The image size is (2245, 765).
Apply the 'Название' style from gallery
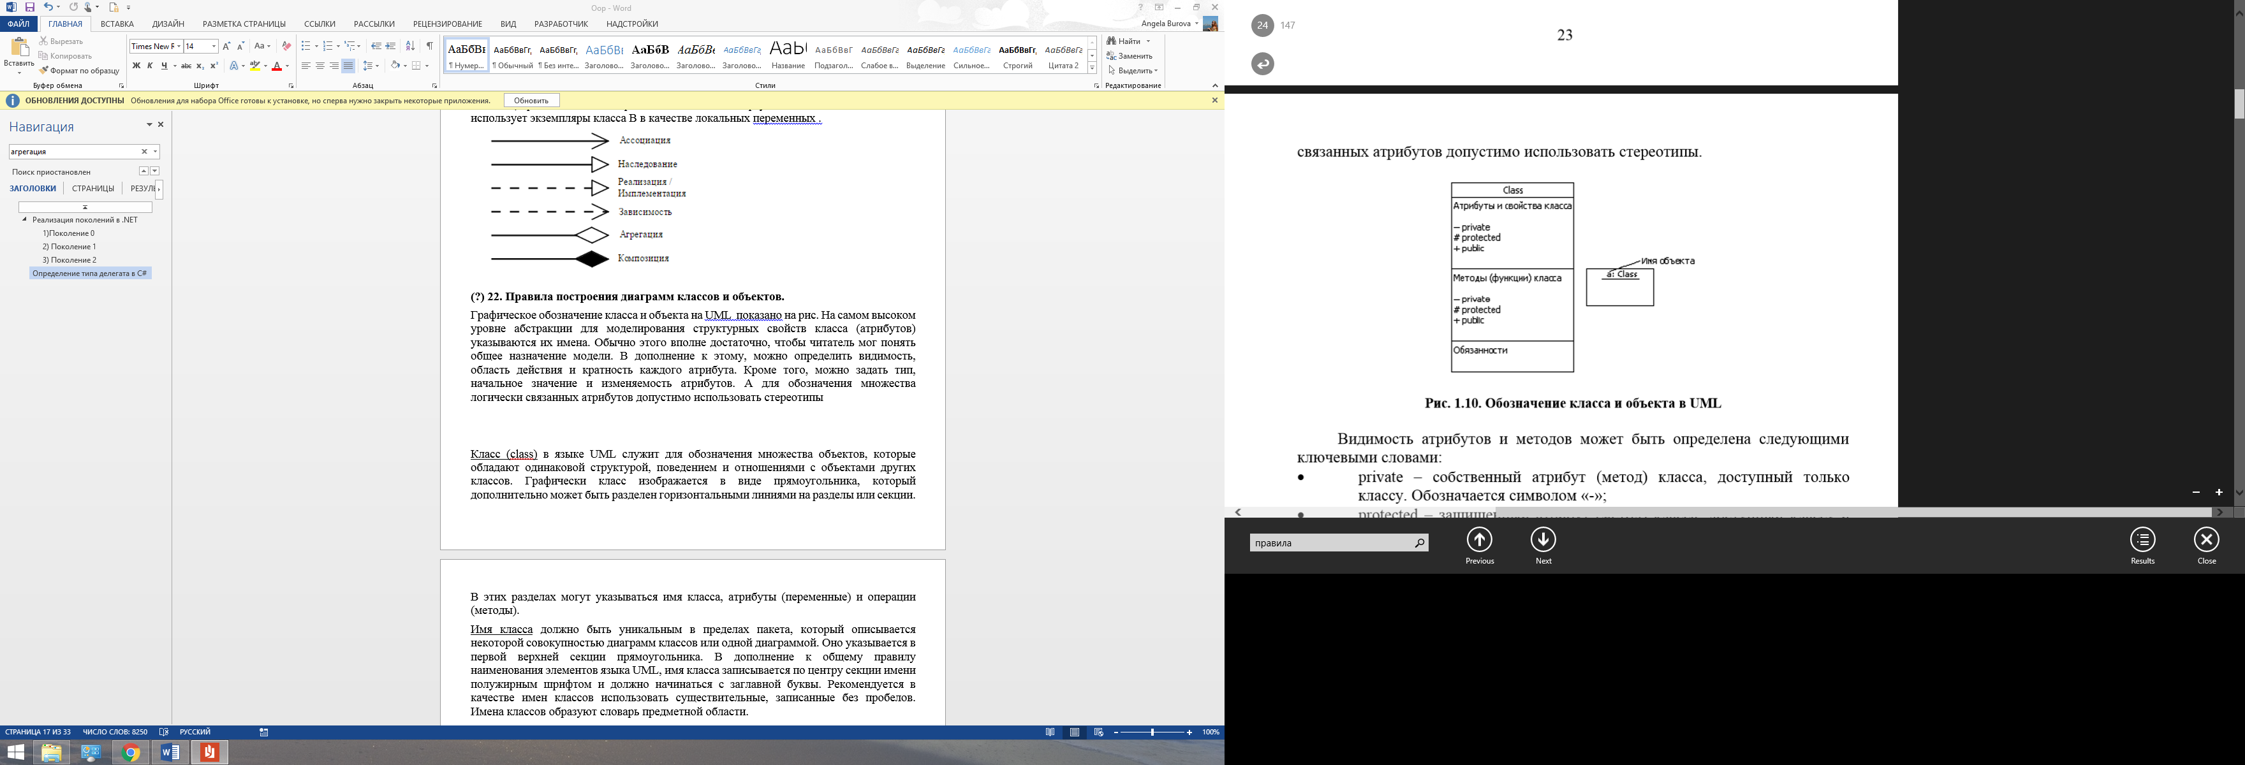pos(788,54)
